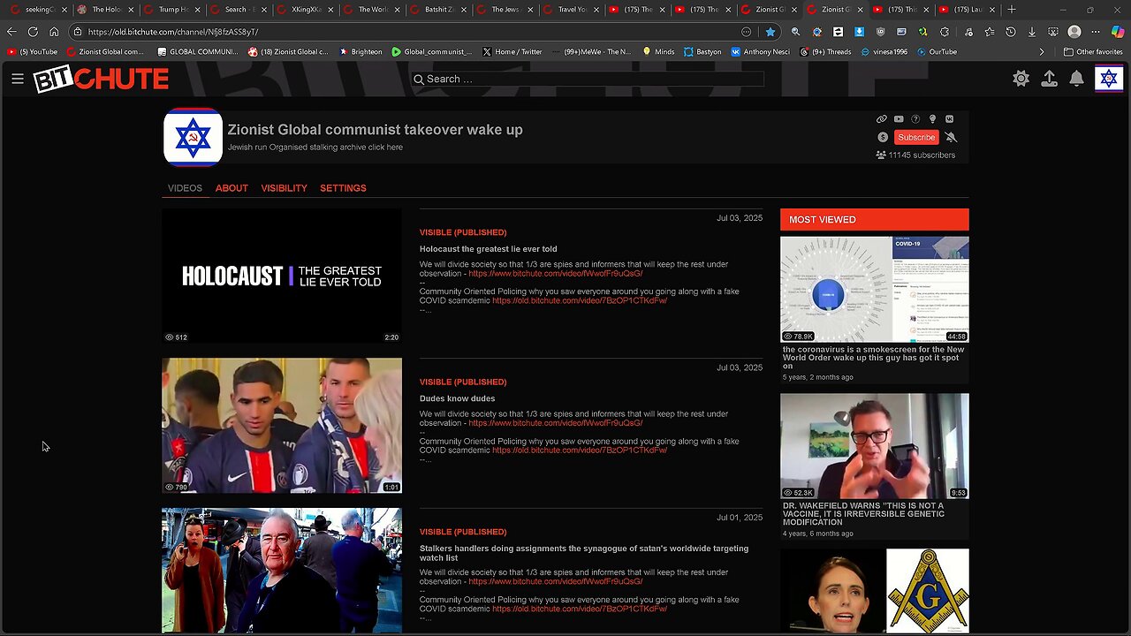Screen dimensions: 1131x636
Task: Open the user profile avatar menu
Action: point(1109,79)
